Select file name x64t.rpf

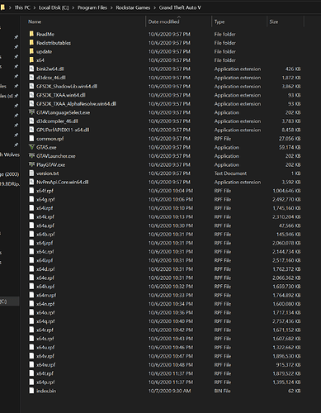45,373
